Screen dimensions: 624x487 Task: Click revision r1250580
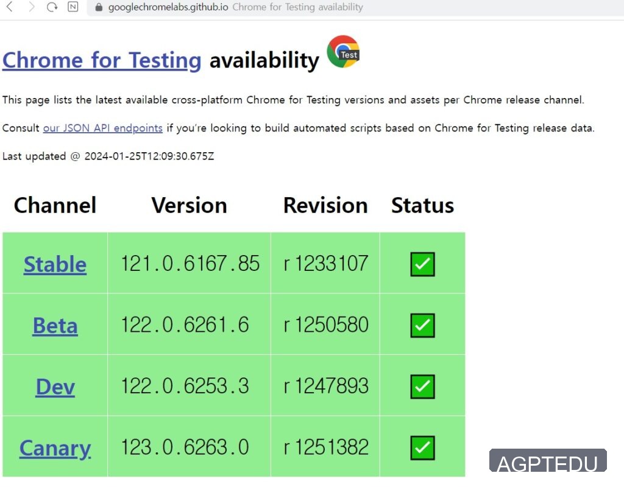coord(326,325)
